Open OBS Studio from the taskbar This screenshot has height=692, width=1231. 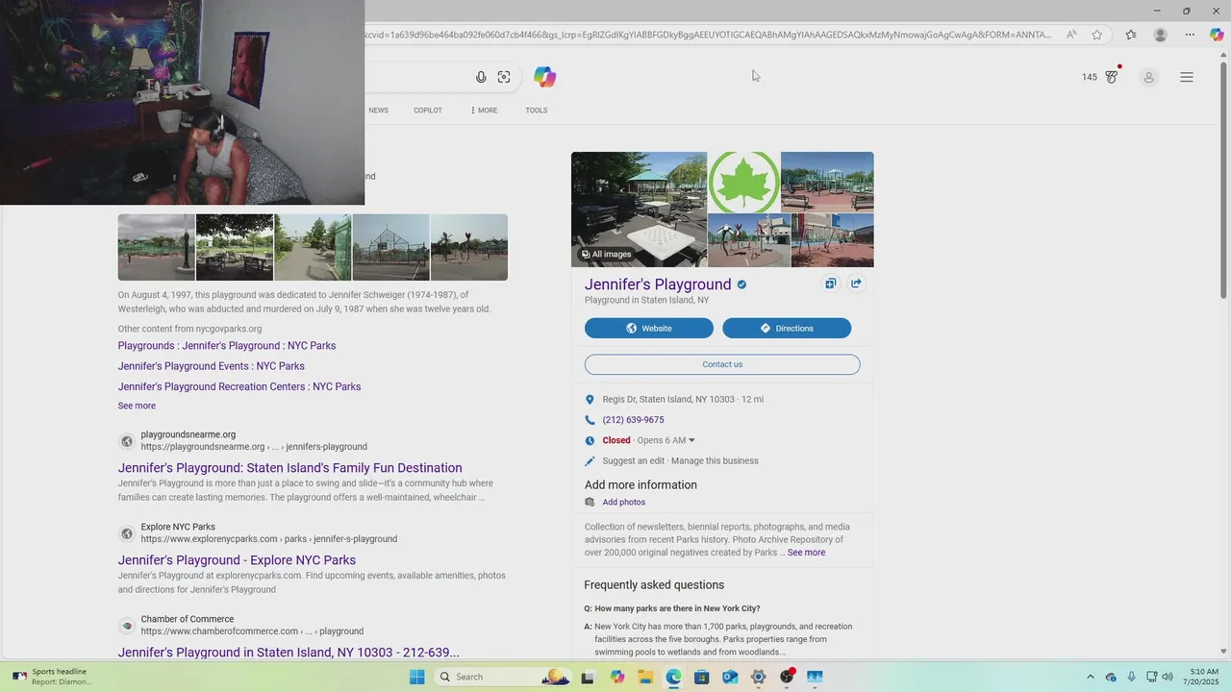tap(787, 677)
